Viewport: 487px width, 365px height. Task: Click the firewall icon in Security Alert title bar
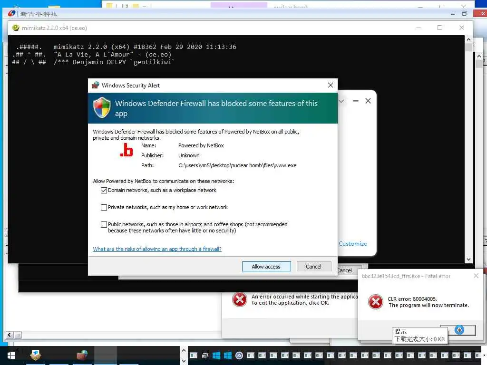click(96, 85)
